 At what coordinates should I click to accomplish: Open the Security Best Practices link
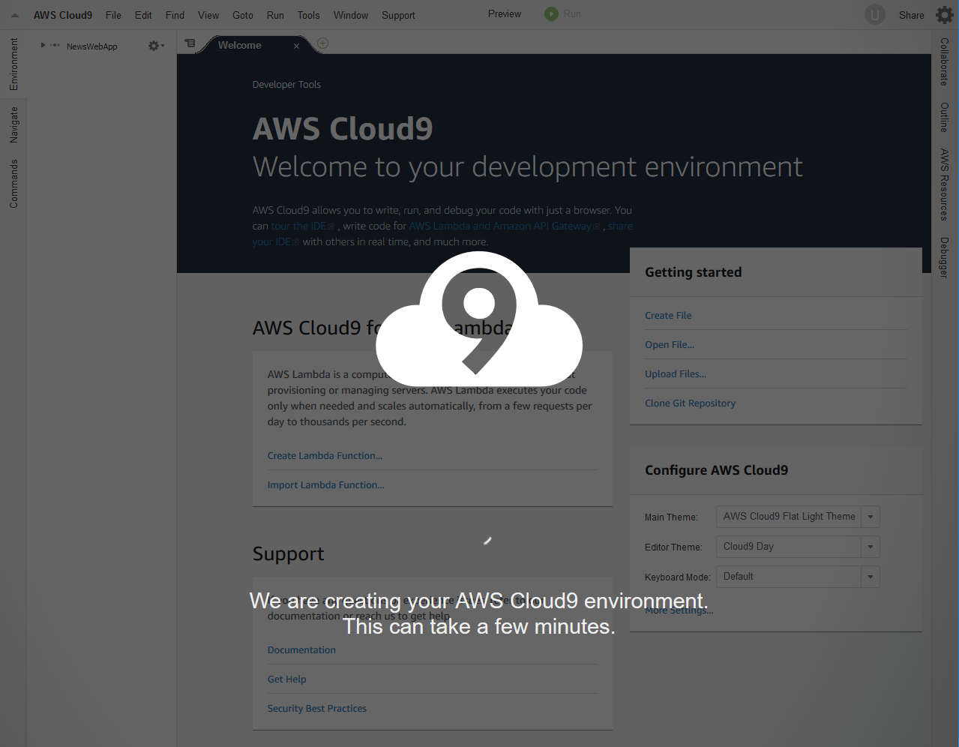(317, 709)
